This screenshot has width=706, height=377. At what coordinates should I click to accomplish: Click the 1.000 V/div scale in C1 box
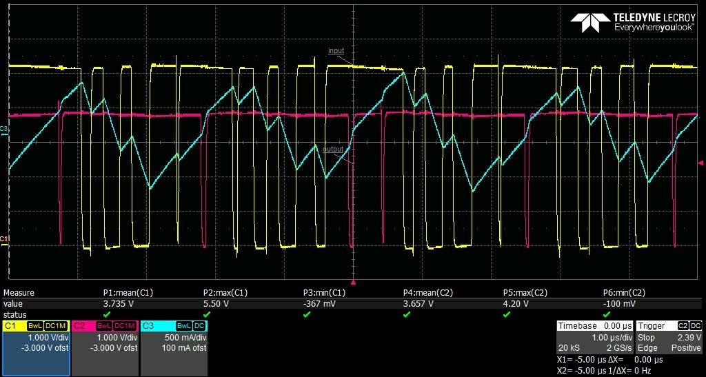pos(48,337)
